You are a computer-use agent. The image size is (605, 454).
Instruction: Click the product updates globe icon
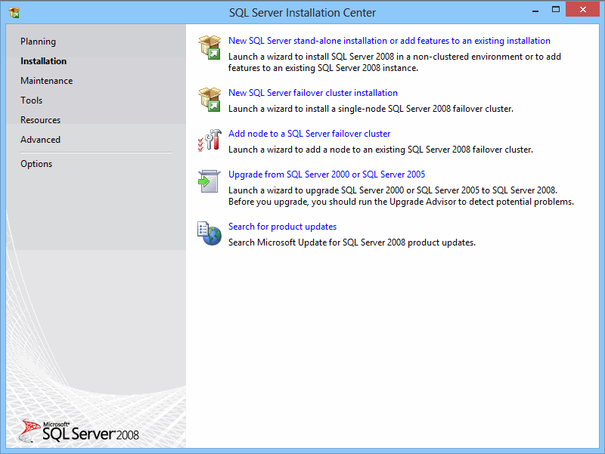209,233
